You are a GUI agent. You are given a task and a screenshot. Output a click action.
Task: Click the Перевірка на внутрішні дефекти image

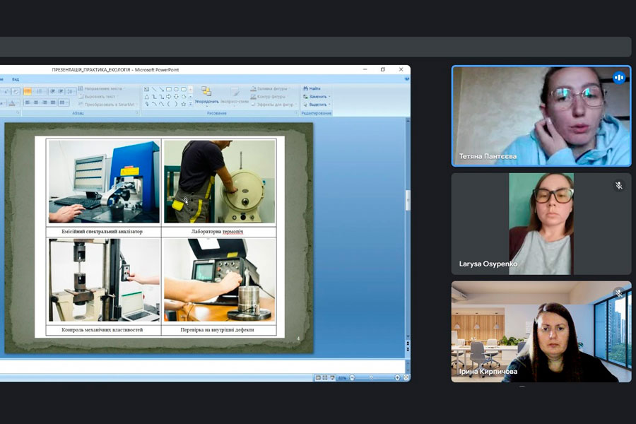click(x=219, y=280)
